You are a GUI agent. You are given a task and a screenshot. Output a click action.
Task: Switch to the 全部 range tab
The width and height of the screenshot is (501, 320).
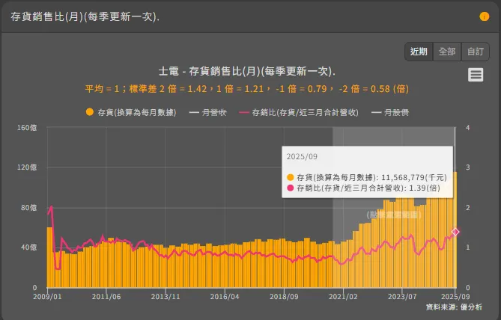coord(447,52)
